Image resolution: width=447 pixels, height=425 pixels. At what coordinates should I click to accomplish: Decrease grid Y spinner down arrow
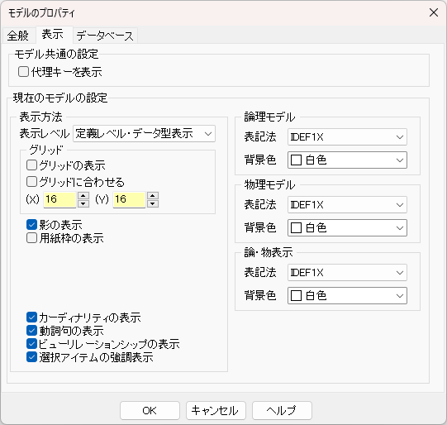tap(153, 203)
